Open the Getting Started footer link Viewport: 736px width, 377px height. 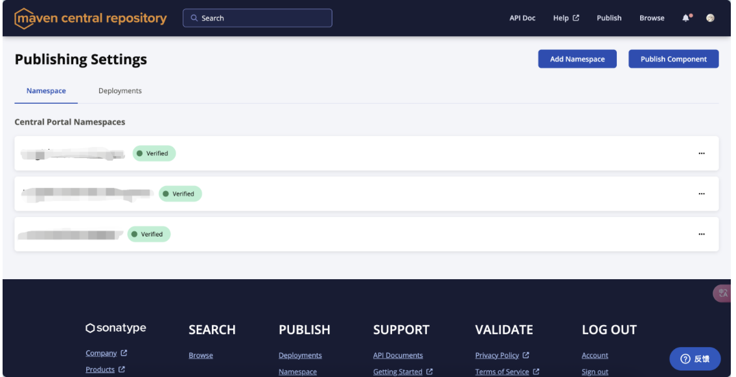click(x=398, y=372)
